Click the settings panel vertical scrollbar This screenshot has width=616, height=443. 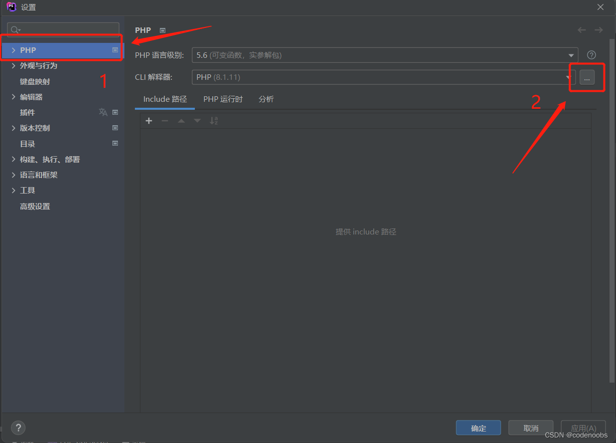(612, 210)
